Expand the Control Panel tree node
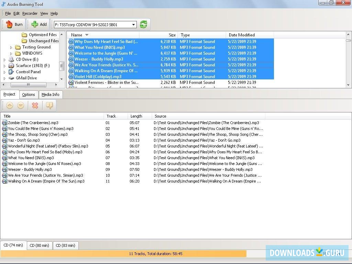The height and width of the screenshot is (264, 352). tap(4, 72)
